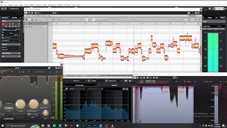Select the Melodyne Amplitude tool

point(101,19)
